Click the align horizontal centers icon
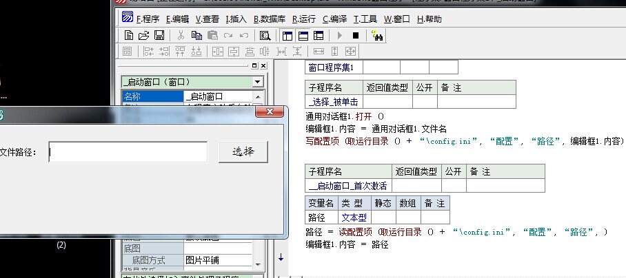Viewport: 626px width, 278px height. 250,51
